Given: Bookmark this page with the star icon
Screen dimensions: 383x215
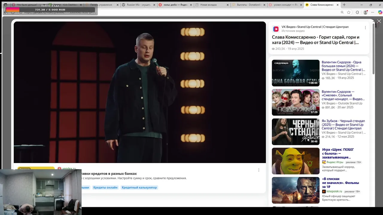Looking at the screenshot, I should tap(349, 12).
